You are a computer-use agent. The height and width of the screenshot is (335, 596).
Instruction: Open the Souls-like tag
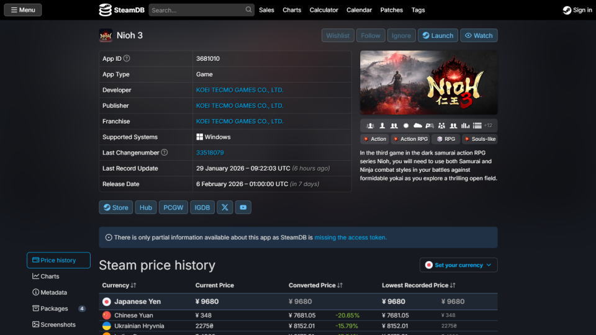(x=480, y=139)
